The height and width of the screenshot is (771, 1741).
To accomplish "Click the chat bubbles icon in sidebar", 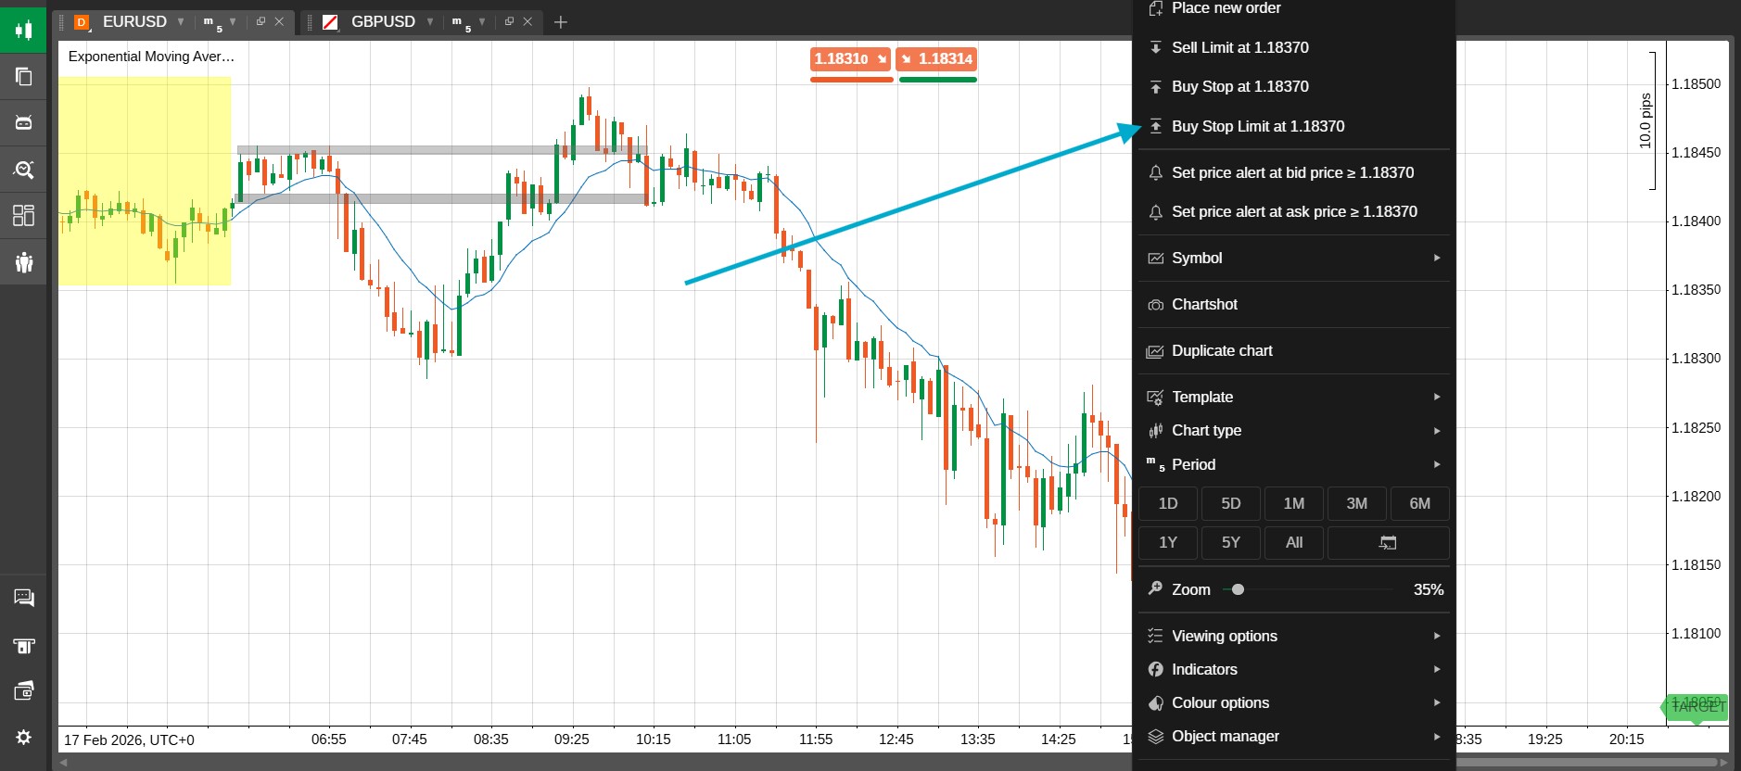I will (x=23, y=598).
